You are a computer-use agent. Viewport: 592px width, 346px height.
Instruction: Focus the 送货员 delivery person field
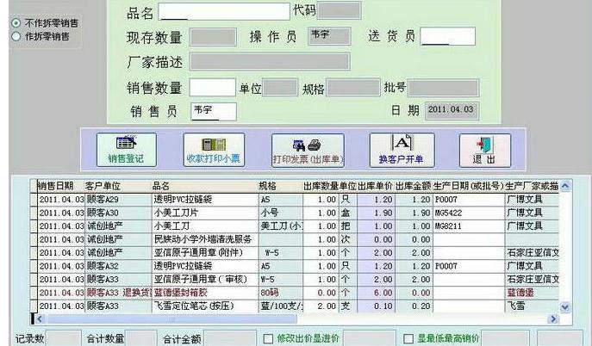click(x=447, y=36)
